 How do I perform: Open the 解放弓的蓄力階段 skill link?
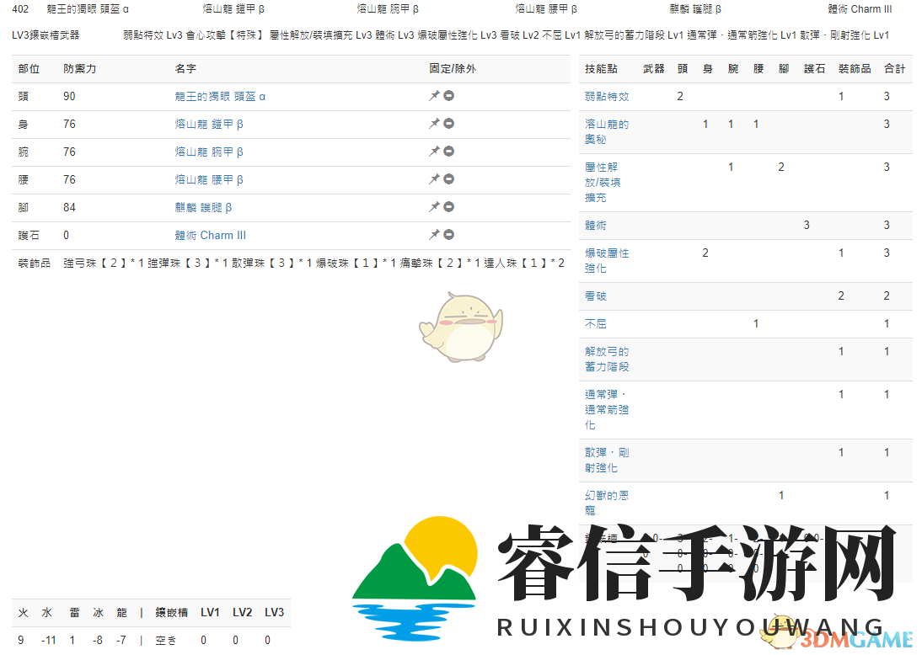click(605, 358)
